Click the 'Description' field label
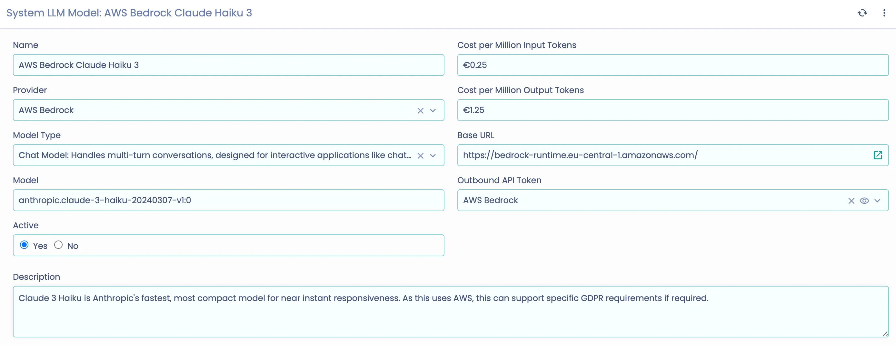The image size is (896, 349). click(x=36, y=277)
